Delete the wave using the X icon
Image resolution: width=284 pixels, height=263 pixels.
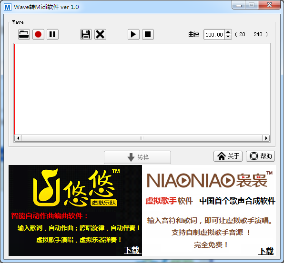(x=100, y=34)
